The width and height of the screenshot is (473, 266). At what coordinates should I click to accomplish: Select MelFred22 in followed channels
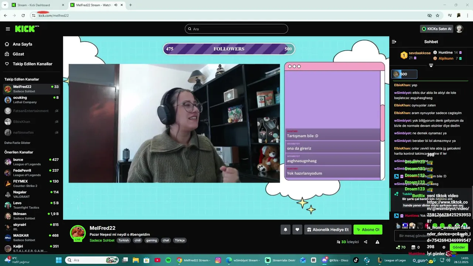31,89
